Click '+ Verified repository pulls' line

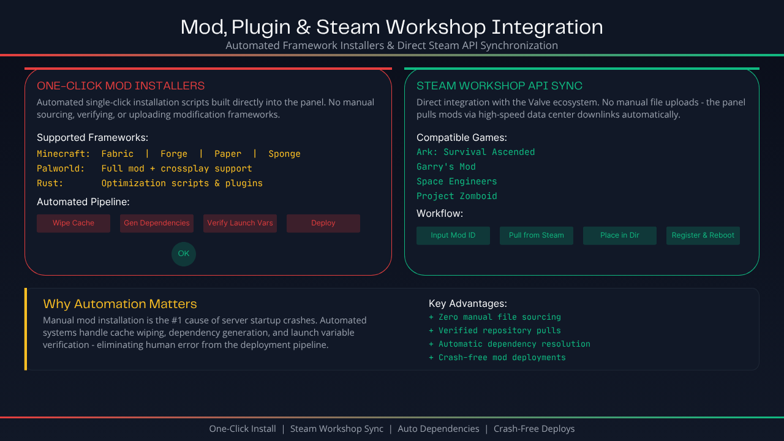pyautogui.click(x=495, y=331)
